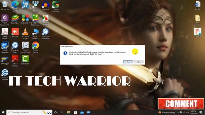205x115 pixels.
Task: Open Microsoft Store from the taskbar
Action: (x=75, y=112)
